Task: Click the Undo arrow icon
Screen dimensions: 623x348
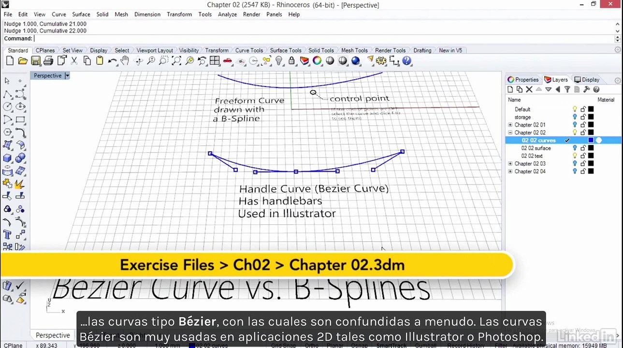Action: (112, 61)
